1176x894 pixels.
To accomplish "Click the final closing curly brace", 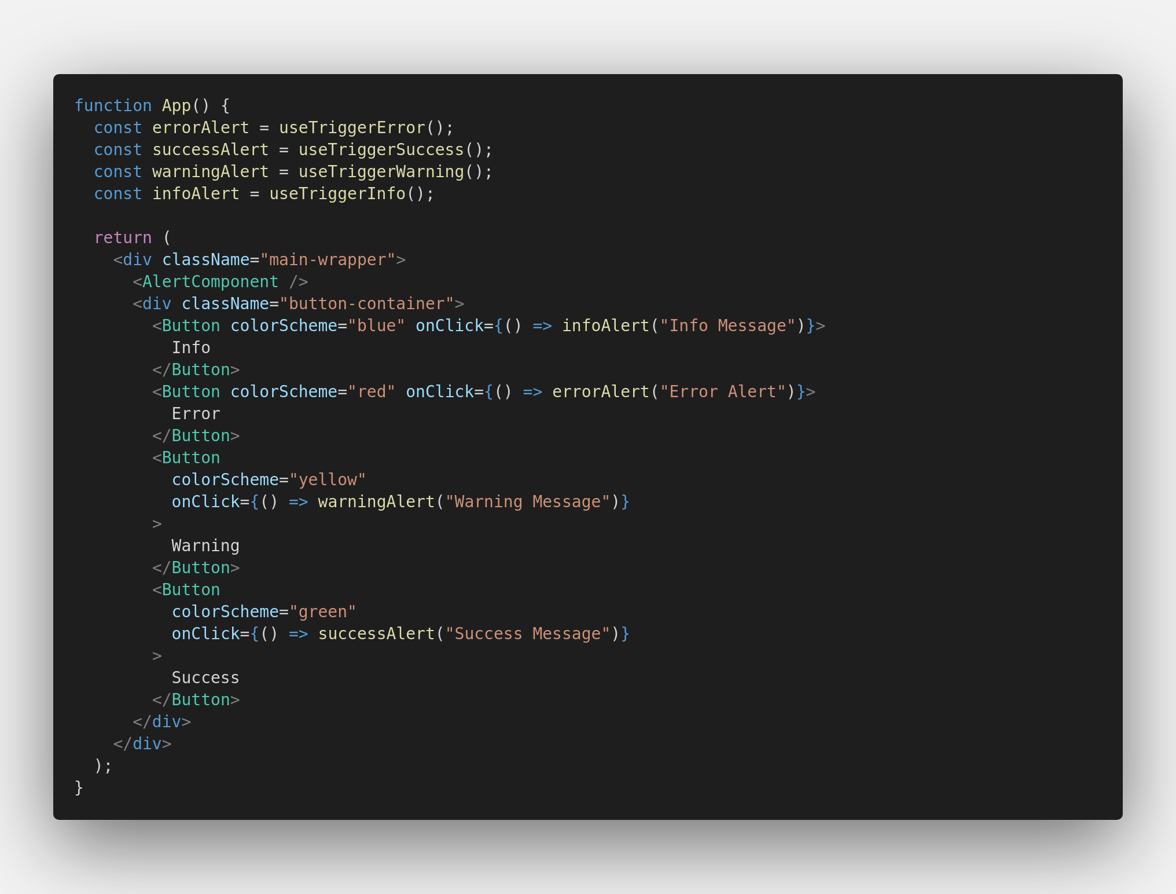I will tap(79, 788).
